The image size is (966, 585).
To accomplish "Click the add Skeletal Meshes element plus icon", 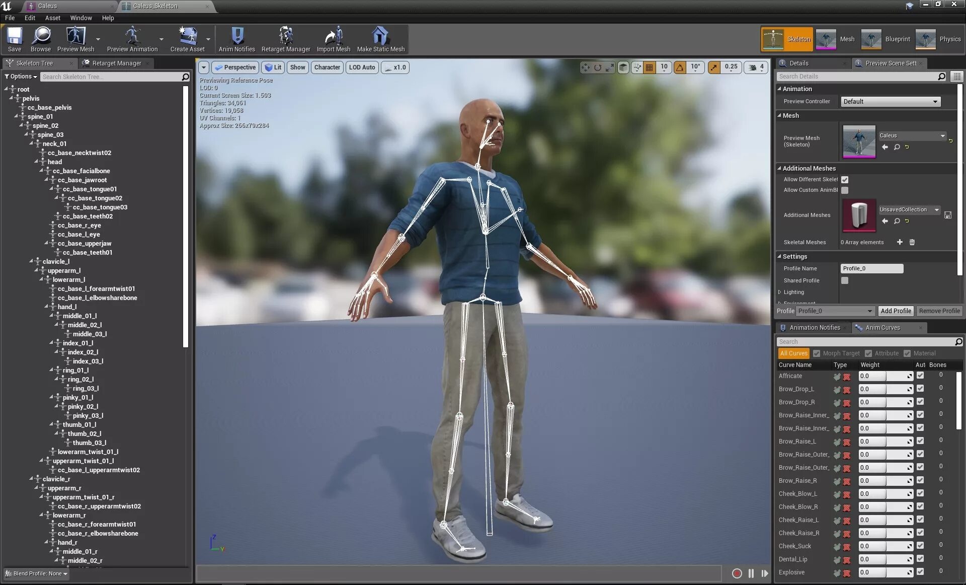I will tap(900, 242).
